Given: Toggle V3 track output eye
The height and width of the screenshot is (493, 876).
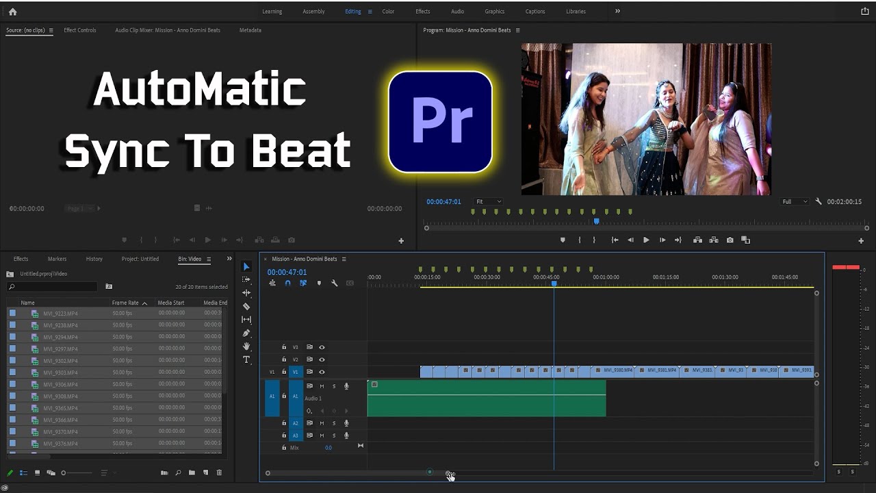Looking at the screenshot, I should coord(322,347).
